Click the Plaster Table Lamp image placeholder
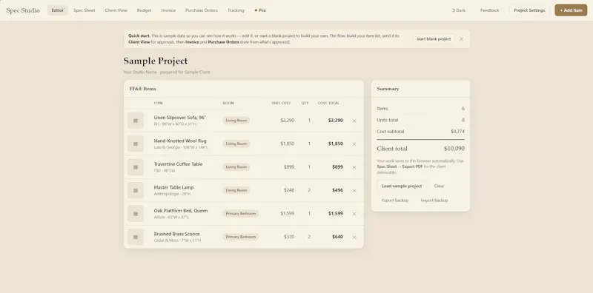The height and width of the screenshot is (293, 593). click(136, 190)
